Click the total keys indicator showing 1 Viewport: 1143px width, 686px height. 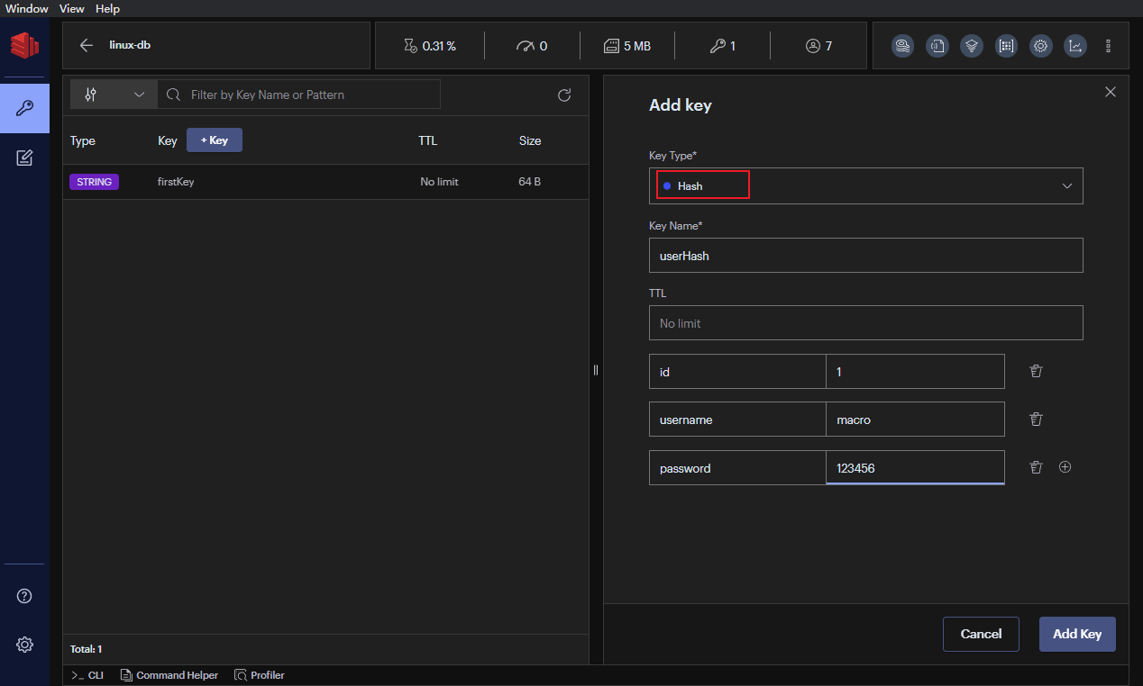point(722,46)
